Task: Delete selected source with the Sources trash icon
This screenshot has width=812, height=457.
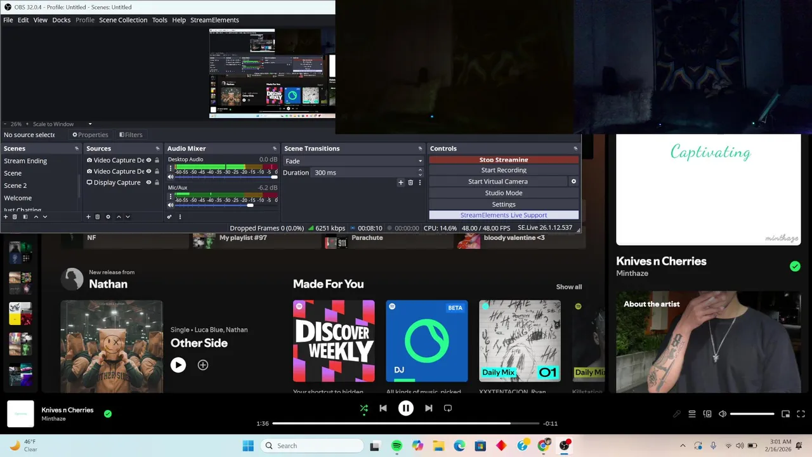Action: [x=98, y=217]
